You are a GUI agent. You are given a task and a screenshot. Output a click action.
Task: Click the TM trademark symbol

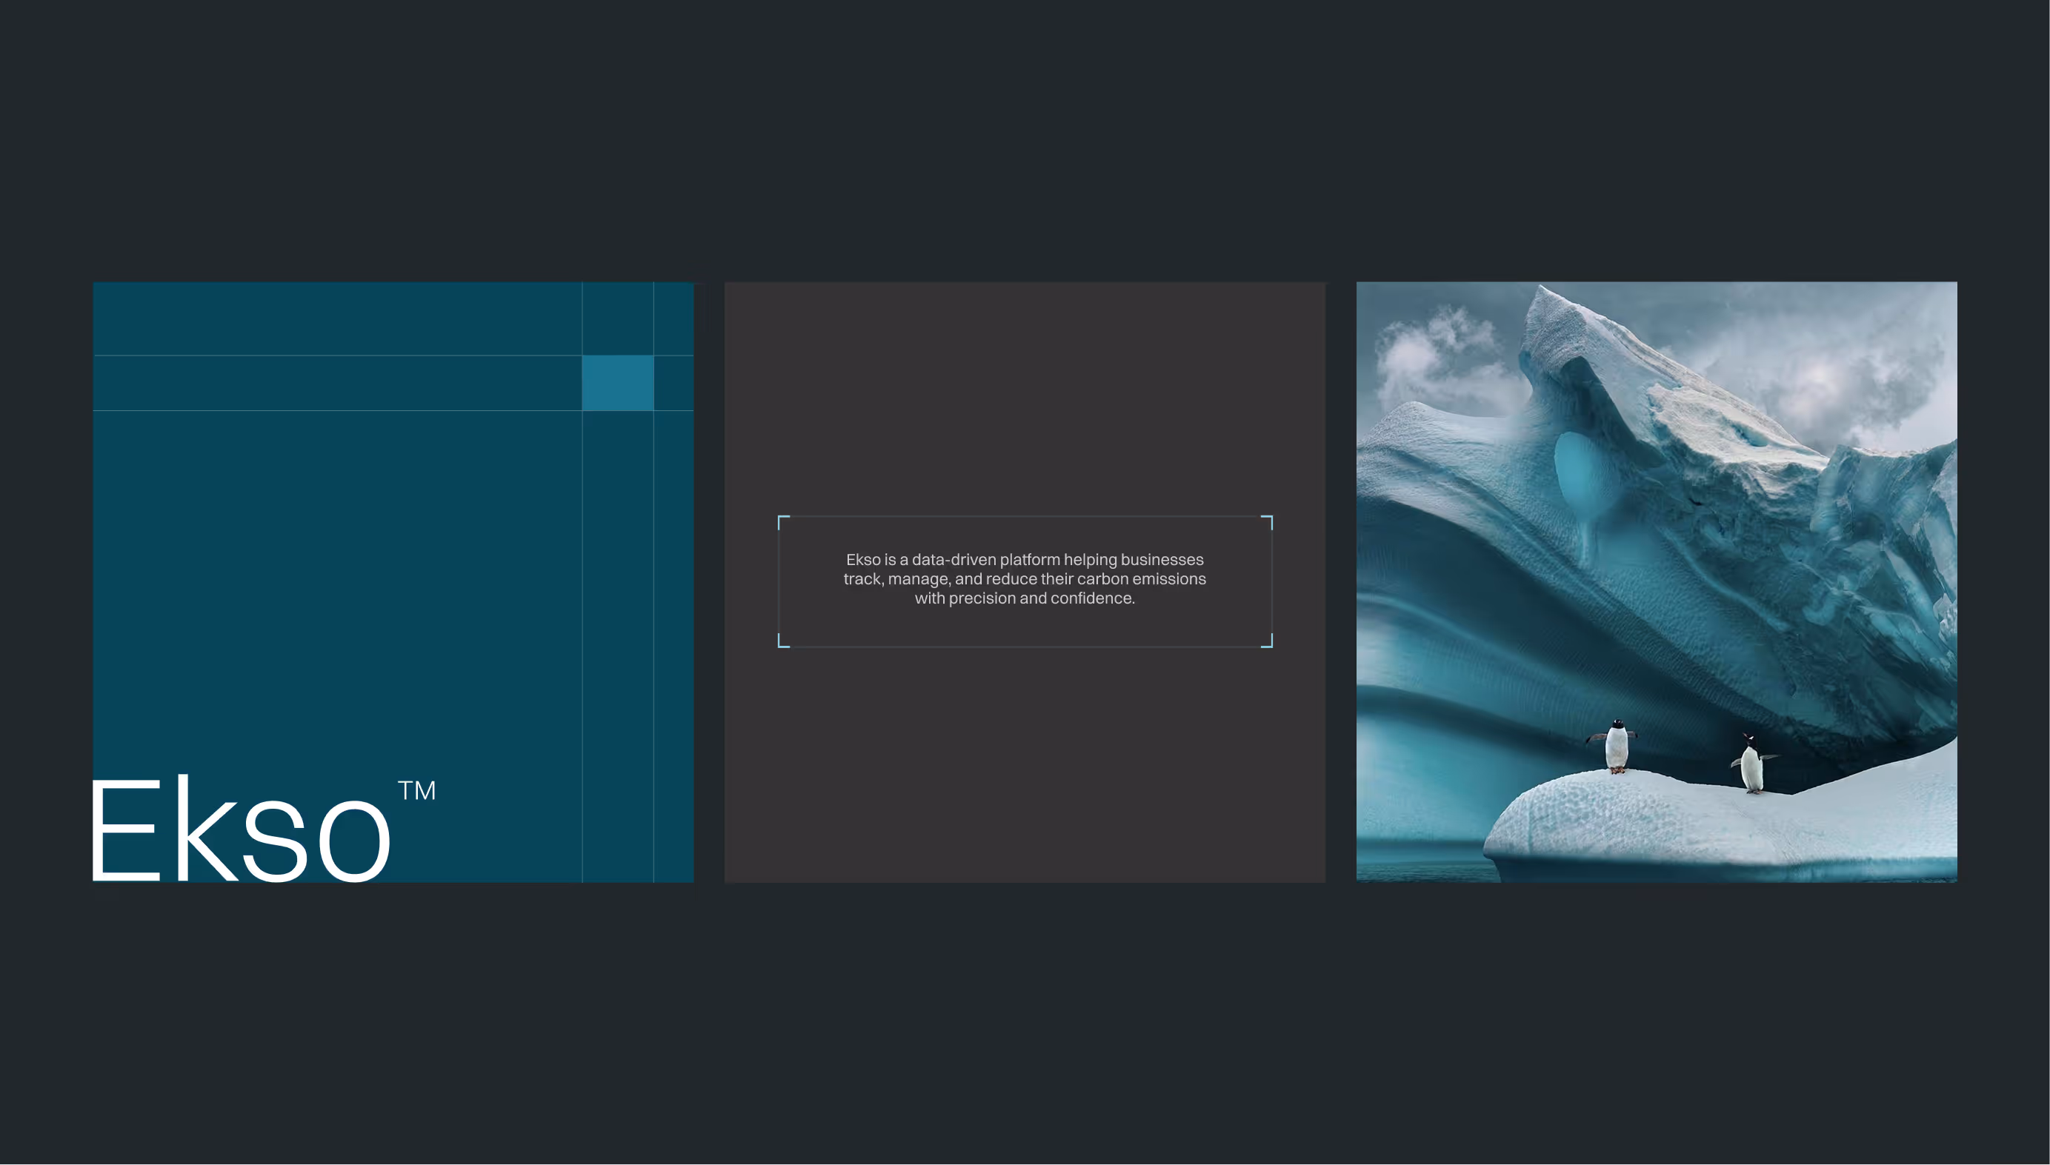click(417, 790)
